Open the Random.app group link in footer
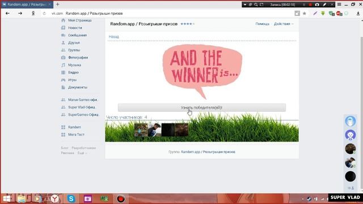The height and width of the screenshot is (204, 363). [208, 152]
